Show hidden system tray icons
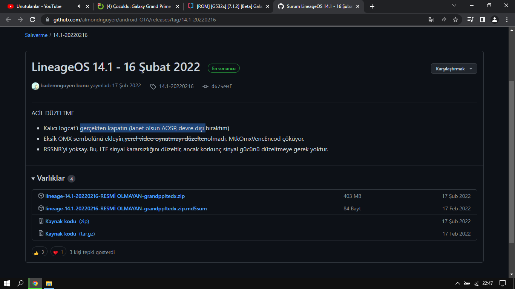The image size is (515, 289). 458,283
